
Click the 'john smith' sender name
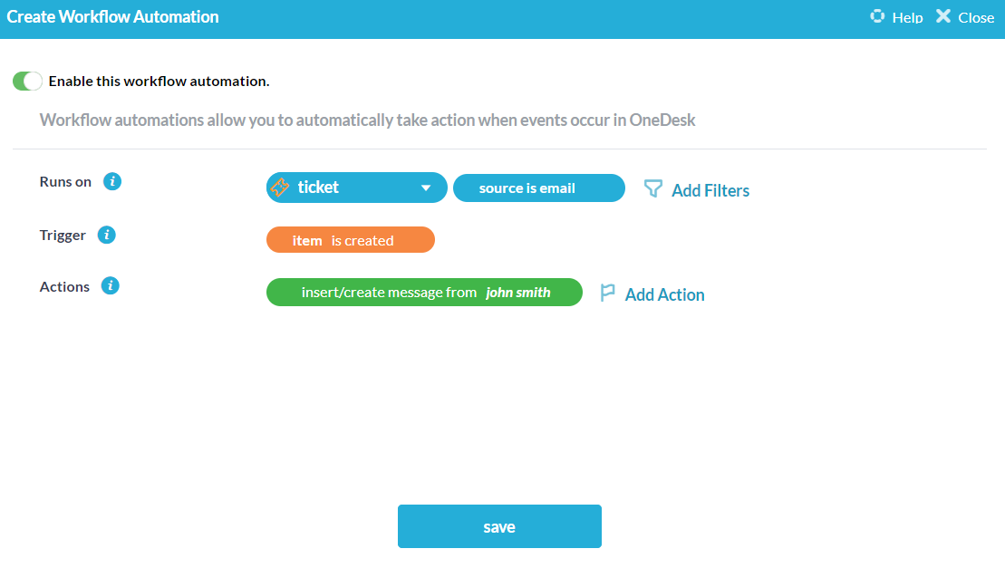pos(518,293)
